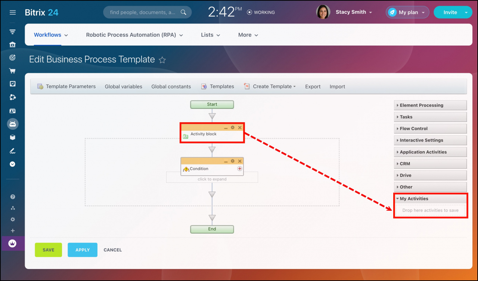Star the Edit Business Process Template page
This screenshot has width=478, height=281.
coord(162,60)
